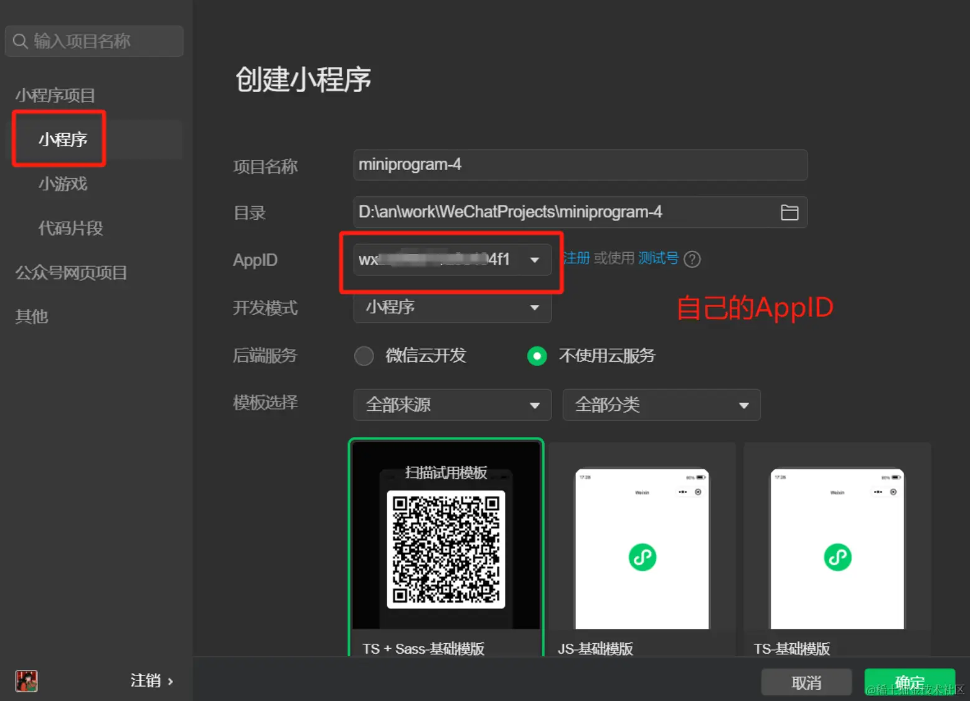Click the AppID help question mark icon
Viewport: 970px width, 701px height.
tap(692, 259)
